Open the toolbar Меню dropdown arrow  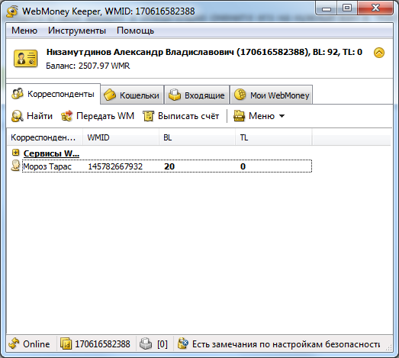282,116
